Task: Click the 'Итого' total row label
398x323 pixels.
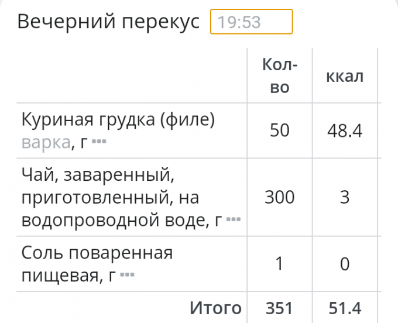Action: (x=215, y=308)
